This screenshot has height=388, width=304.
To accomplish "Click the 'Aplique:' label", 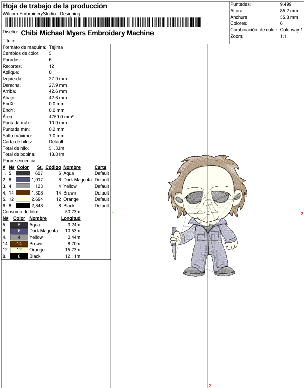I will 11,72.
